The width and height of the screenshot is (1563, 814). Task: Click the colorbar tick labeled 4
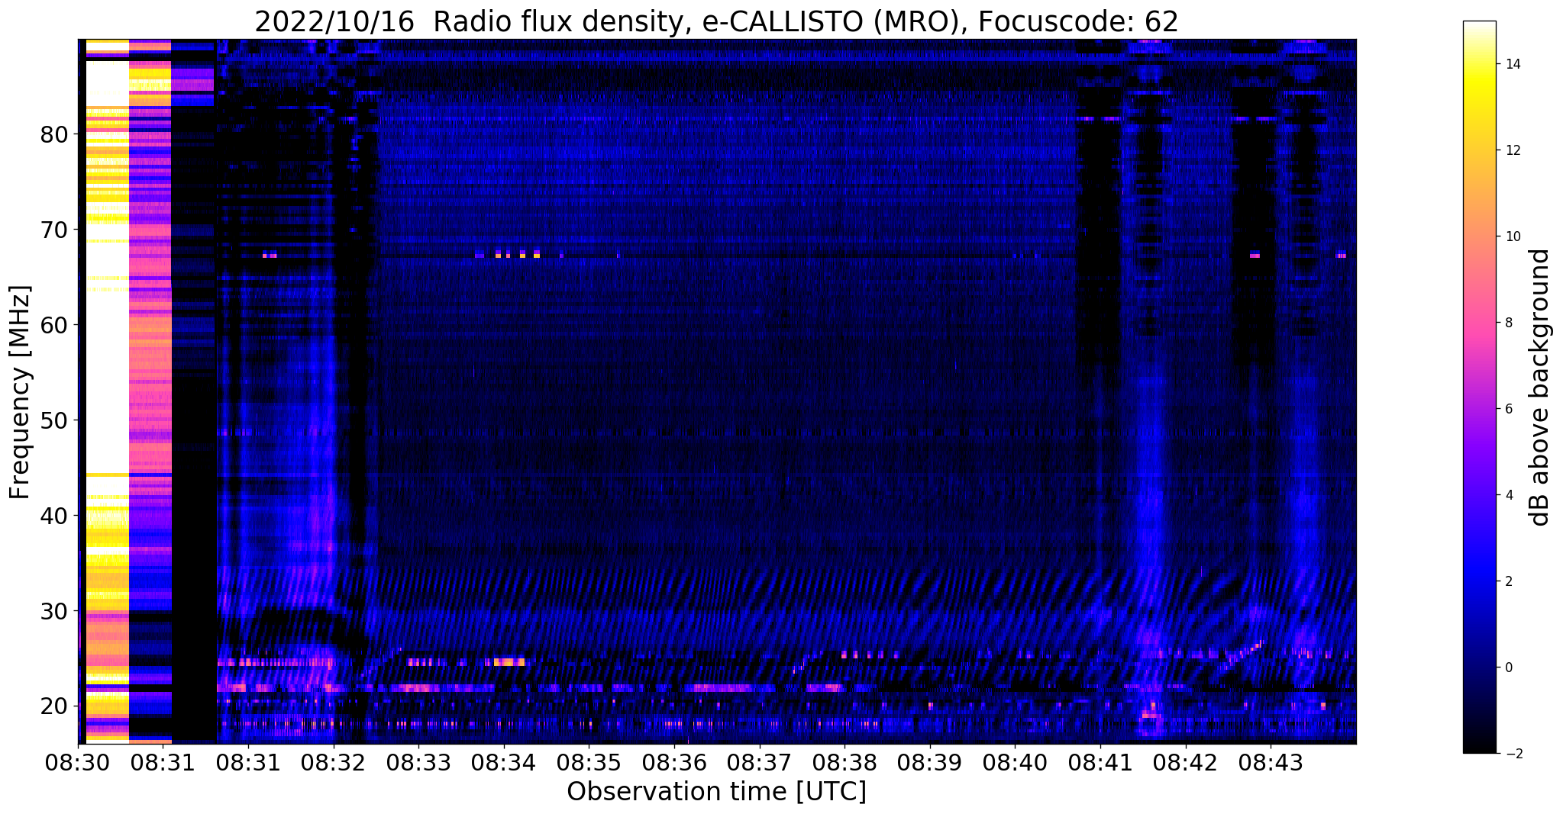tap(1508, 495)
